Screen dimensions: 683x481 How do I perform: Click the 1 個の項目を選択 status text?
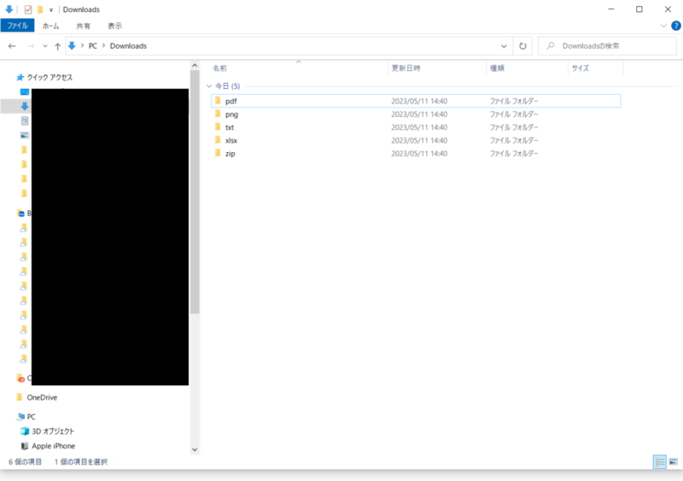coord(81,462)
